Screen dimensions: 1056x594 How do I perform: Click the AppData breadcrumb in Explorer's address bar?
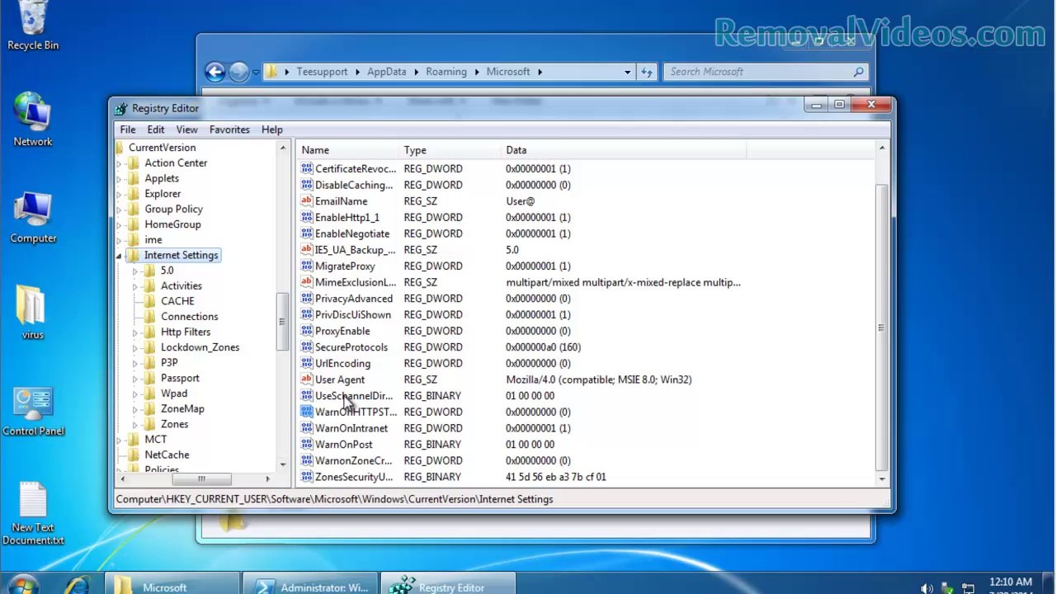coord(386,72)
